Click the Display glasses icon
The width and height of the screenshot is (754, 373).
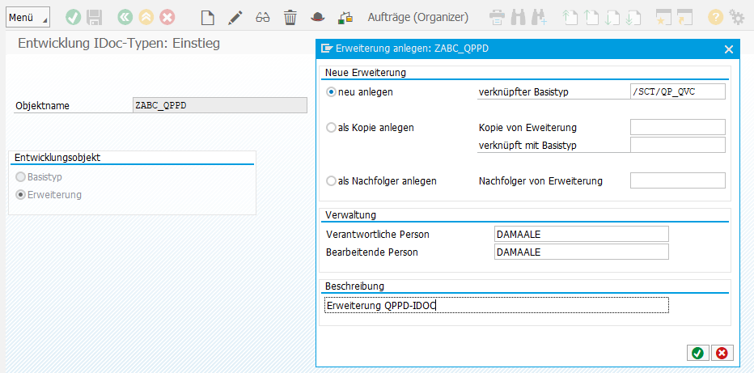pos(262,17)
